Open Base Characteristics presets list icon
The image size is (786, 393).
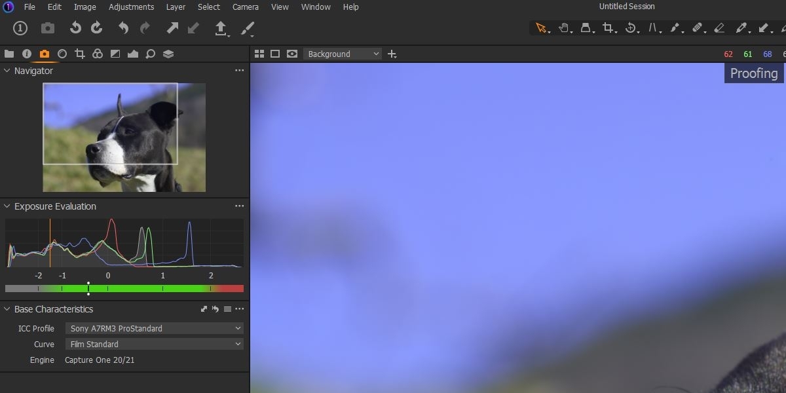227,309
